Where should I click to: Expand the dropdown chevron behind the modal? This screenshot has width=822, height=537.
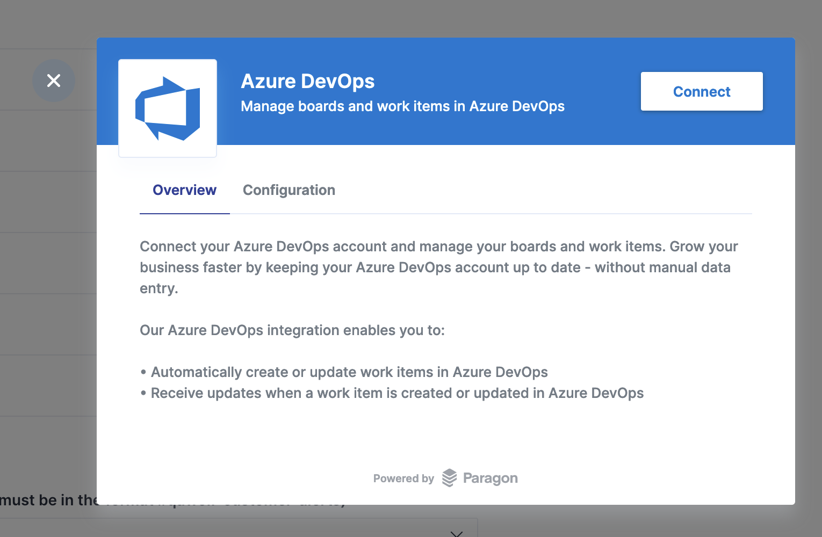(x=457, y=533)
